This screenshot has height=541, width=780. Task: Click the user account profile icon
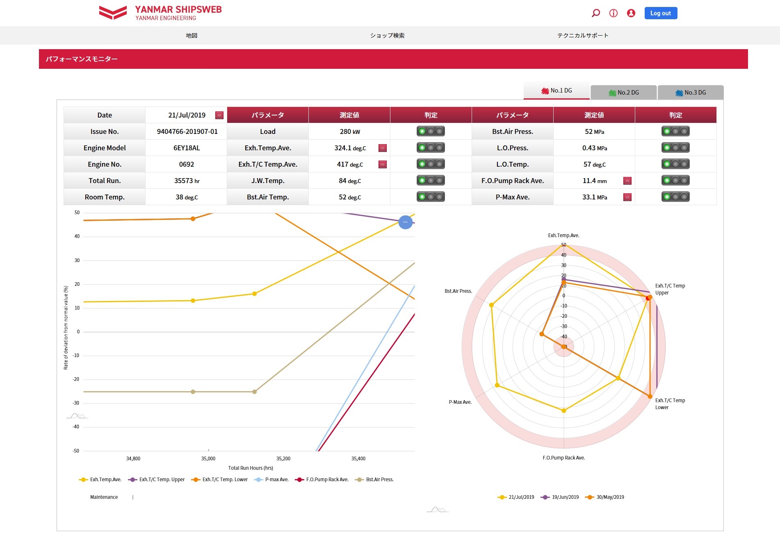click(x=631, y=13)
